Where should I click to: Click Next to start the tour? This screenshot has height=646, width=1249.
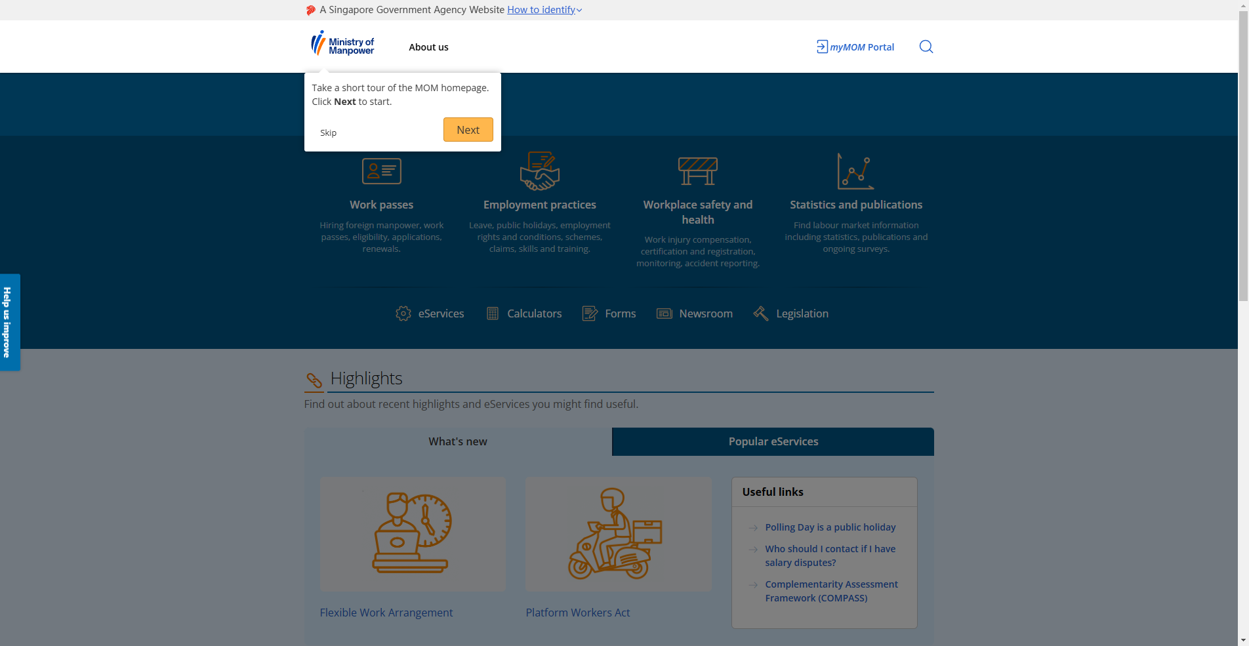(x=468, y=130)
